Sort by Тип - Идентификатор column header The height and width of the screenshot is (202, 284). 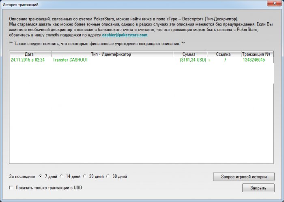[112, 54]
